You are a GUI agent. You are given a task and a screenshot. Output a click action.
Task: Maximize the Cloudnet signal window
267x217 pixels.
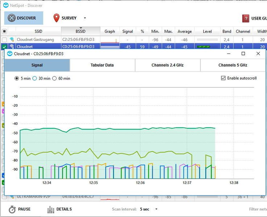(243, 54)
